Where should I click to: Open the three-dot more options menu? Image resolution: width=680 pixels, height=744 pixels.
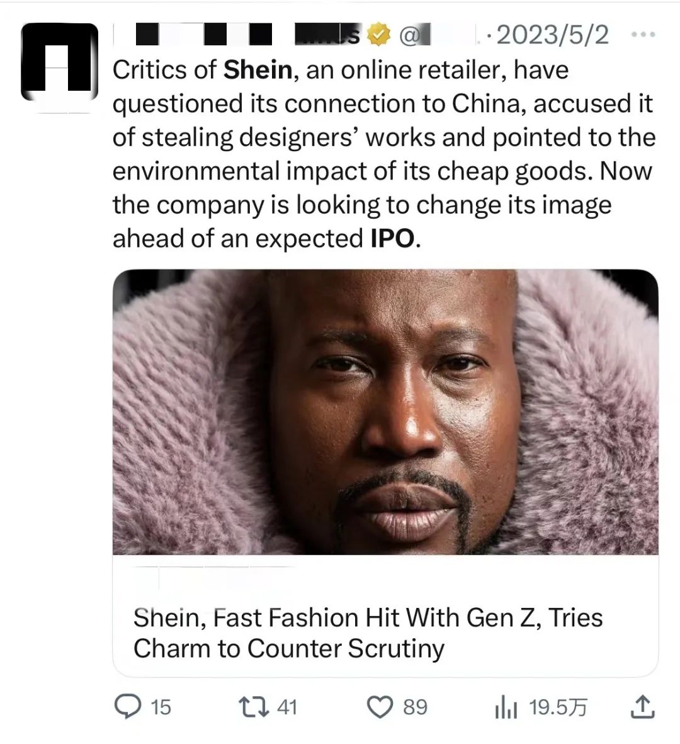click(642, 35)
